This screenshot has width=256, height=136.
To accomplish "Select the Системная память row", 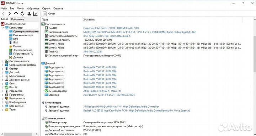I will point(78,40).
